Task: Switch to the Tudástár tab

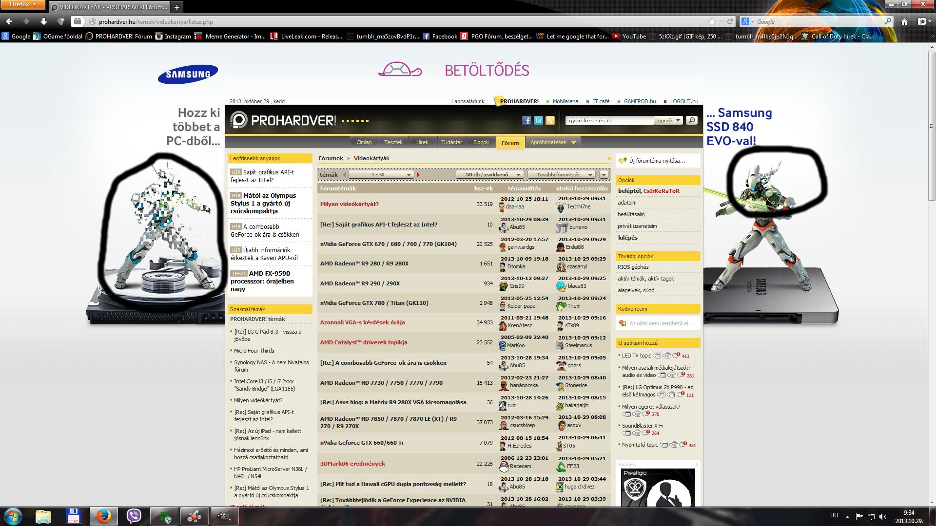Action: coord(451,142)
